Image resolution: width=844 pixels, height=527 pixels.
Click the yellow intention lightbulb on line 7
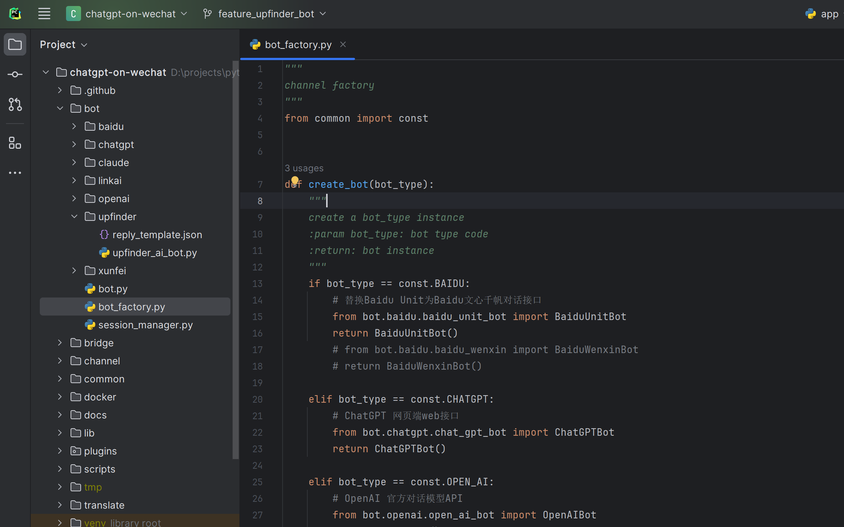click(x=295, y=181)
